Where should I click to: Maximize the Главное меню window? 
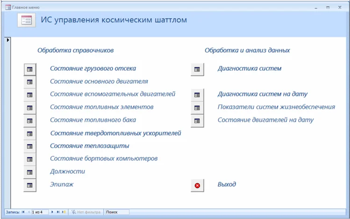pos(328,7)
